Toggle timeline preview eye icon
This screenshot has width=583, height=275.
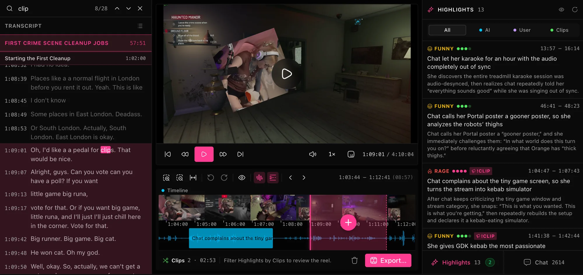242,178
